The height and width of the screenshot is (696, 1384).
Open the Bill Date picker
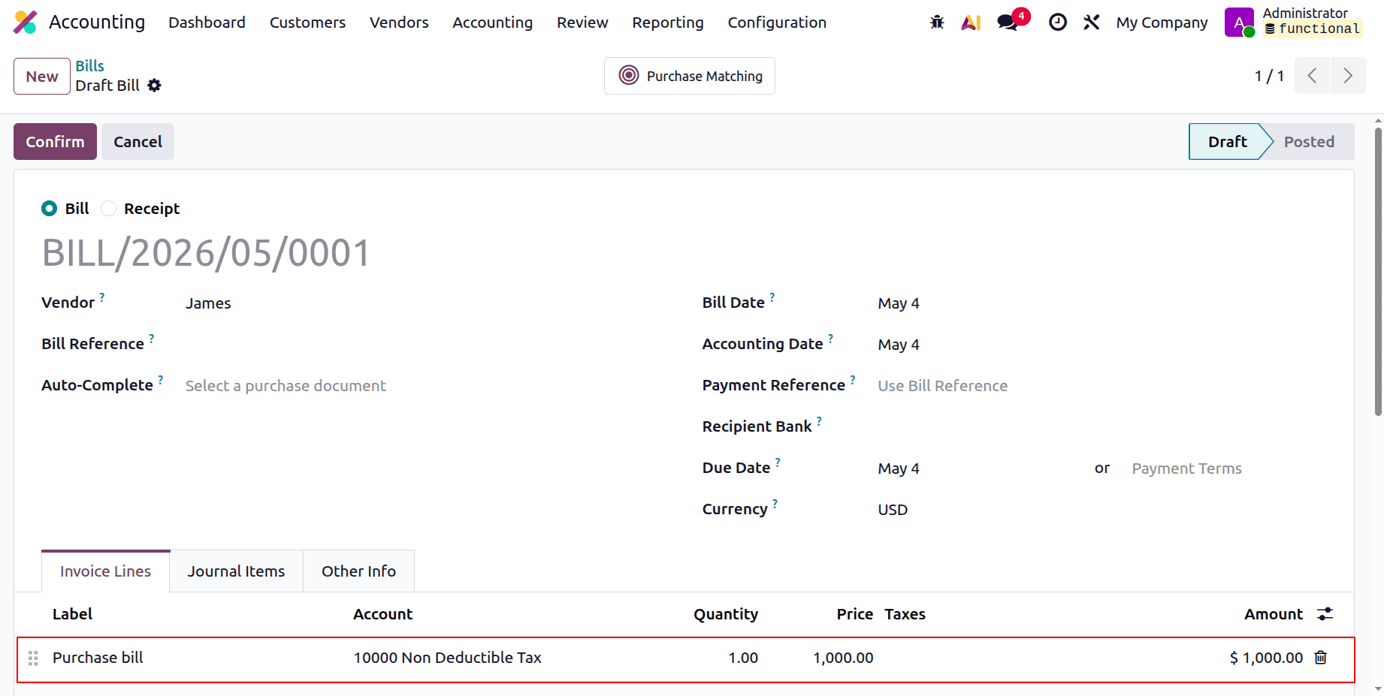[x=1102, y=303]
